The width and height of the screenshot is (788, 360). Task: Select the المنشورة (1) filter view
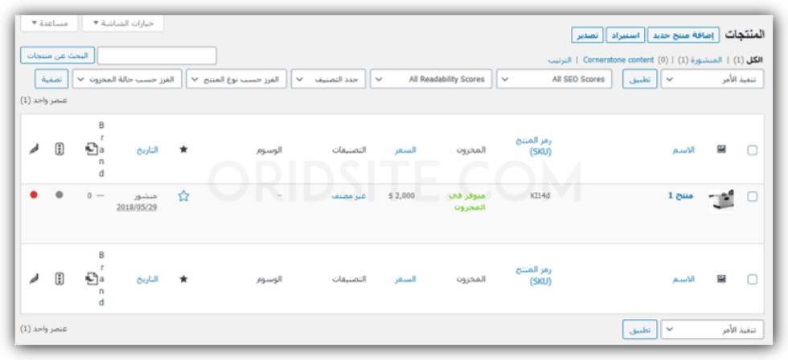click(700, 59)
